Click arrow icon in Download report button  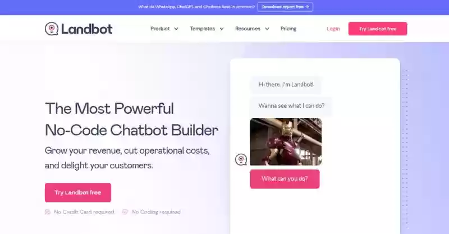click(307, 7)
